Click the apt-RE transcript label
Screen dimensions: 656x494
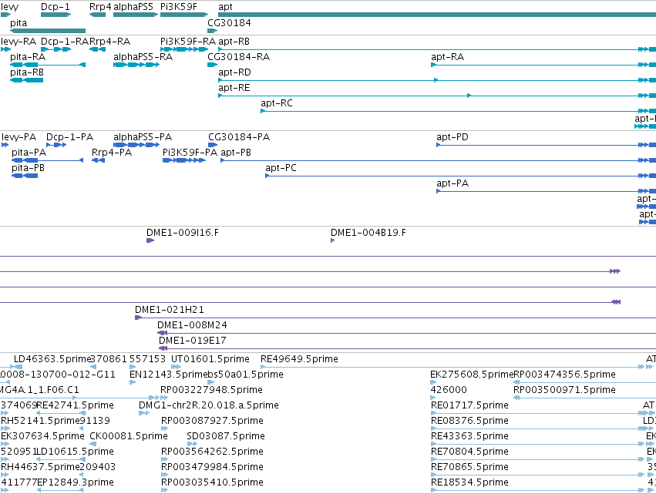click(x=234, y=88)
